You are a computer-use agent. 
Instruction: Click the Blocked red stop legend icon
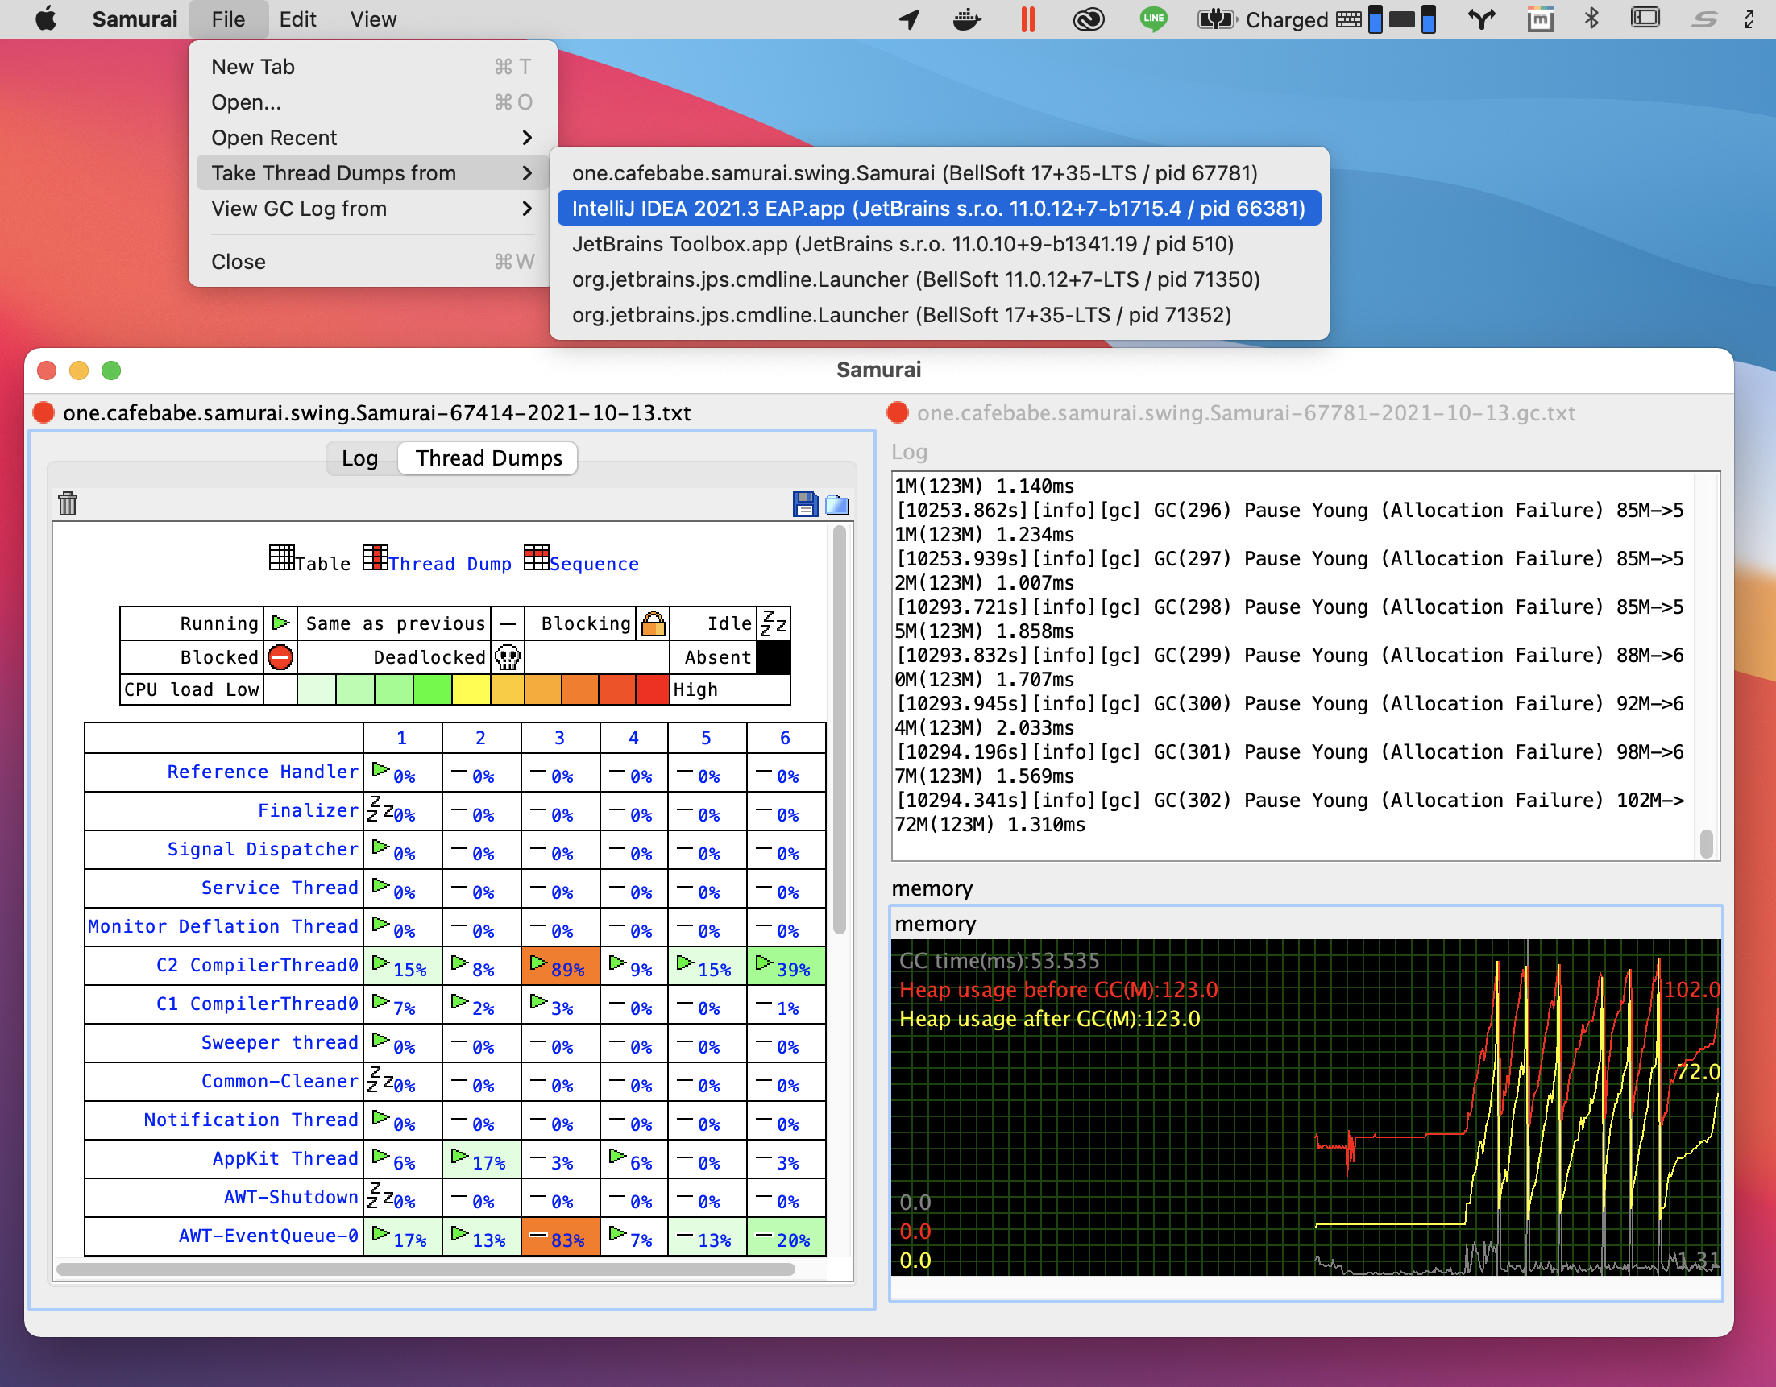tap(280, 657)
